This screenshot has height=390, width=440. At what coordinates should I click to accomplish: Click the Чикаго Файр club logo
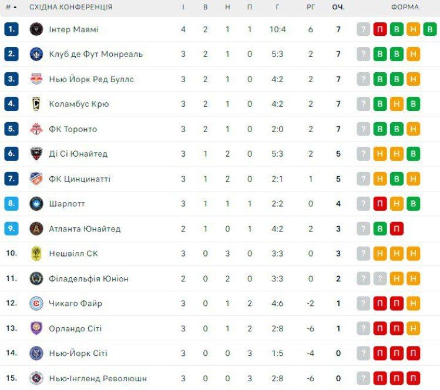pyautogui.click(x=36, y=304)
